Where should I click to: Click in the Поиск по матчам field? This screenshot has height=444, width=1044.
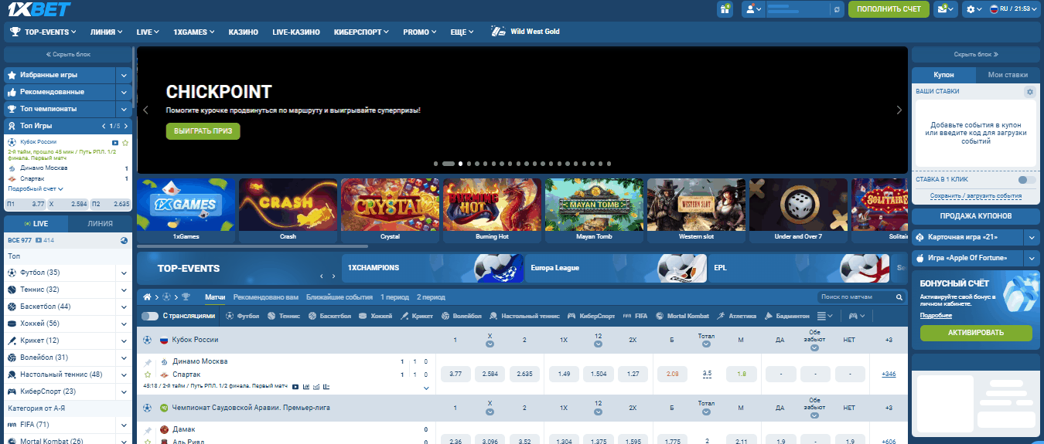click(x=856, y=297)
